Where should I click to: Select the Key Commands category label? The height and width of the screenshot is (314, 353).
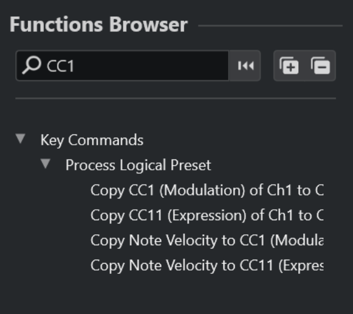point(92,140)
